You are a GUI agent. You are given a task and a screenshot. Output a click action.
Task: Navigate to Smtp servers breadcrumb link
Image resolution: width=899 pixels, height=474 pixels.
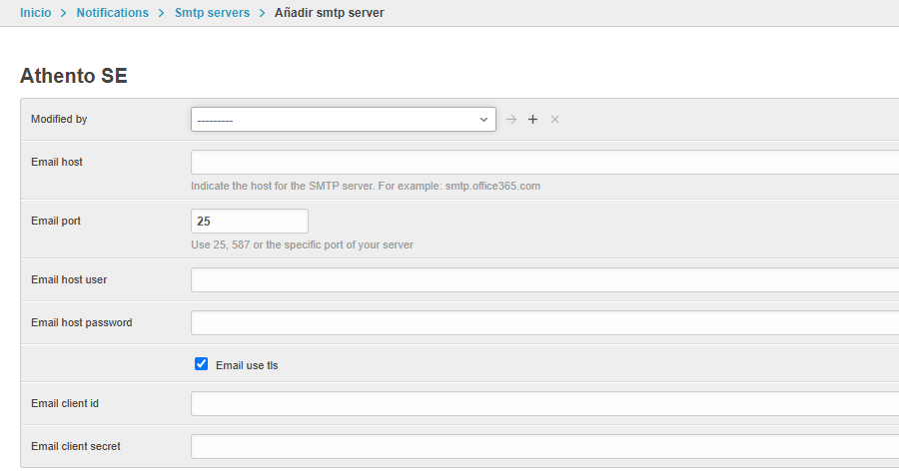pyautogui.click(x=212, y=13)
